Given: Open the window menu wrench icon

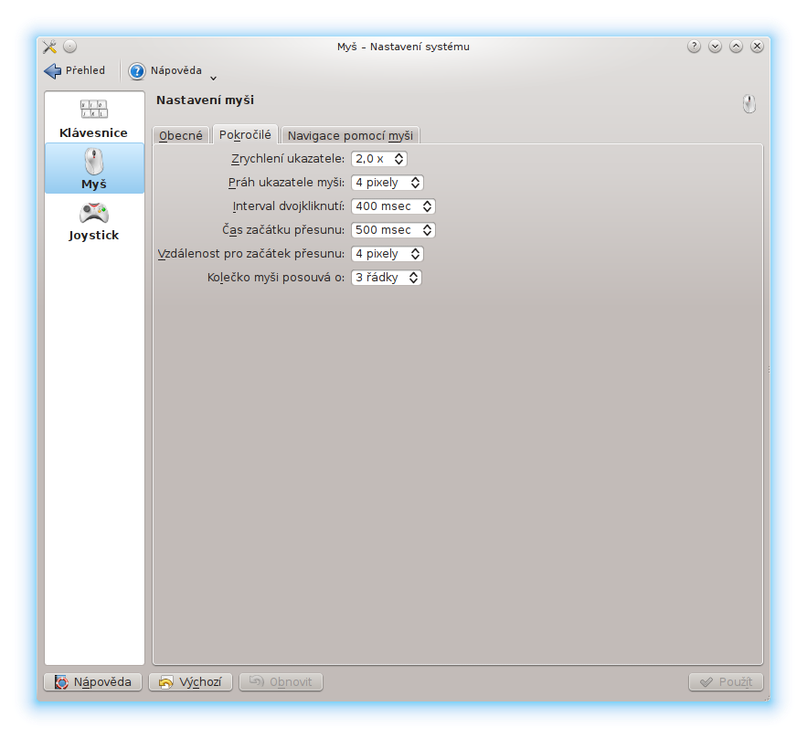Looking at the screenshot, I should pyautogui.click(x=50, y=47).
